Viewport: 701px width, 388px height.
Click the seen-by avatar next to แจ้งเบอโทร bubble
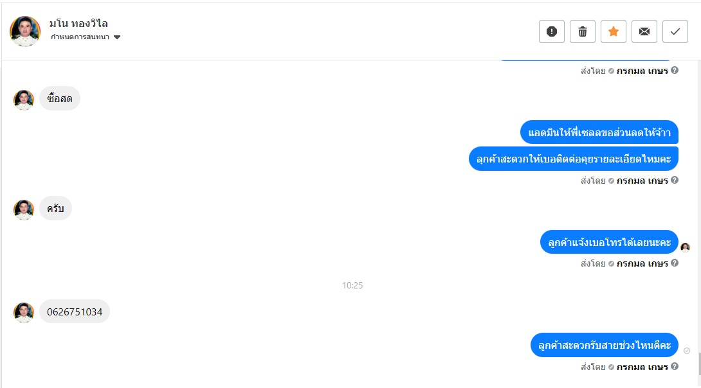[x=686, y=247]
